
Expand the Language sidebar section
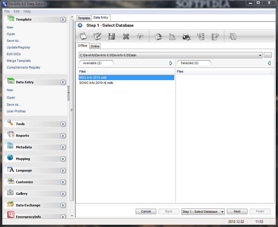tap(63, 170)
